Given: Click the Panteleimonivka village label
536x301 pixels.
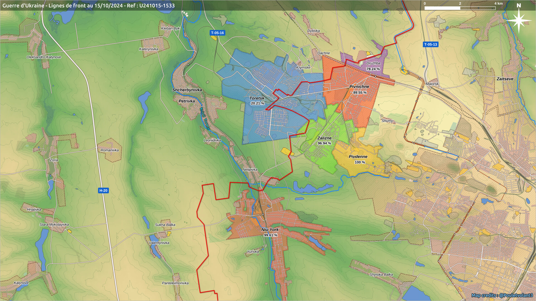Looking at the screenshot, I should [175, 283].
